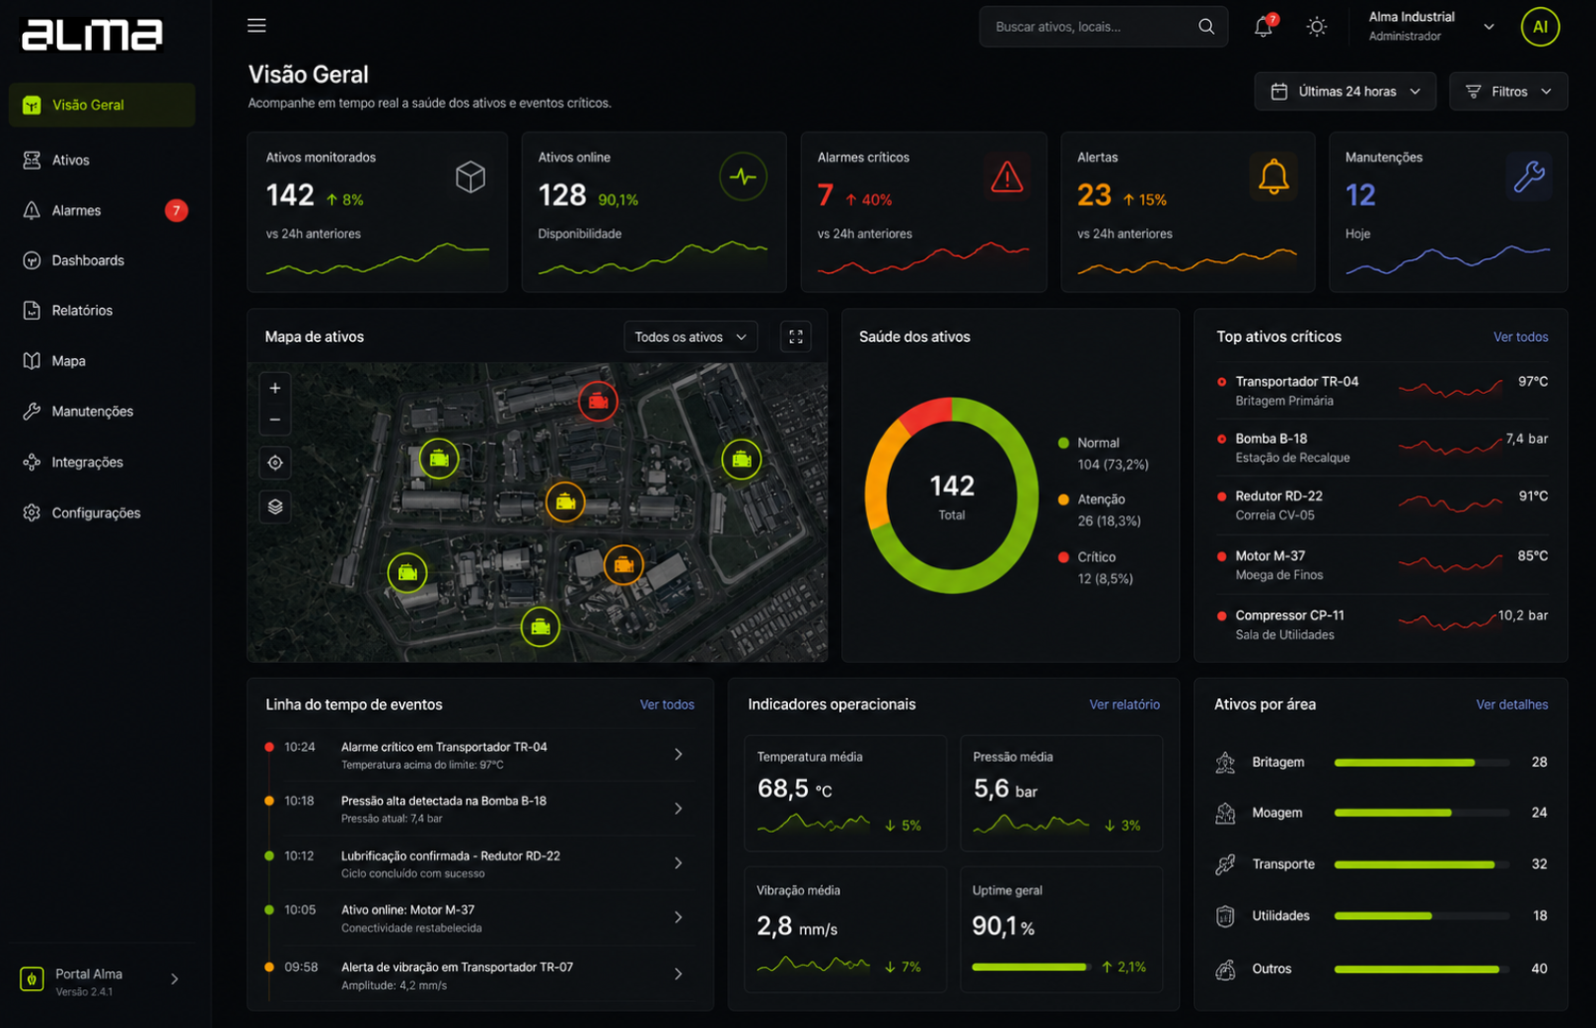The width and height of the screenshot is (1596, 1028).
Task: Toggle the sun theme icon
Action: (x=1317, y=27)
